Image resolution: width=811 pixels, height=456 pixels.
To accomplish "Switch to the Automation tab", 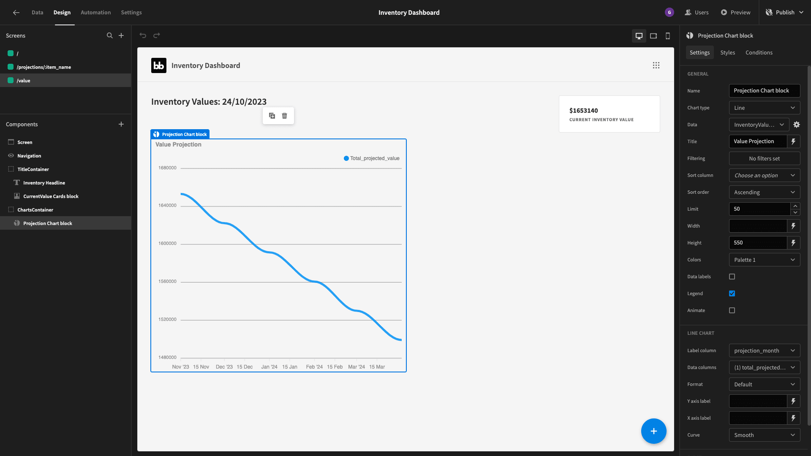I will [x=95, y=13].
